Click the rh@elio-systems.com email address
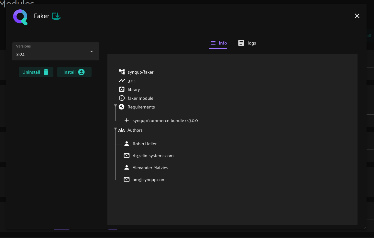374x238 pixels. [153, 156]
